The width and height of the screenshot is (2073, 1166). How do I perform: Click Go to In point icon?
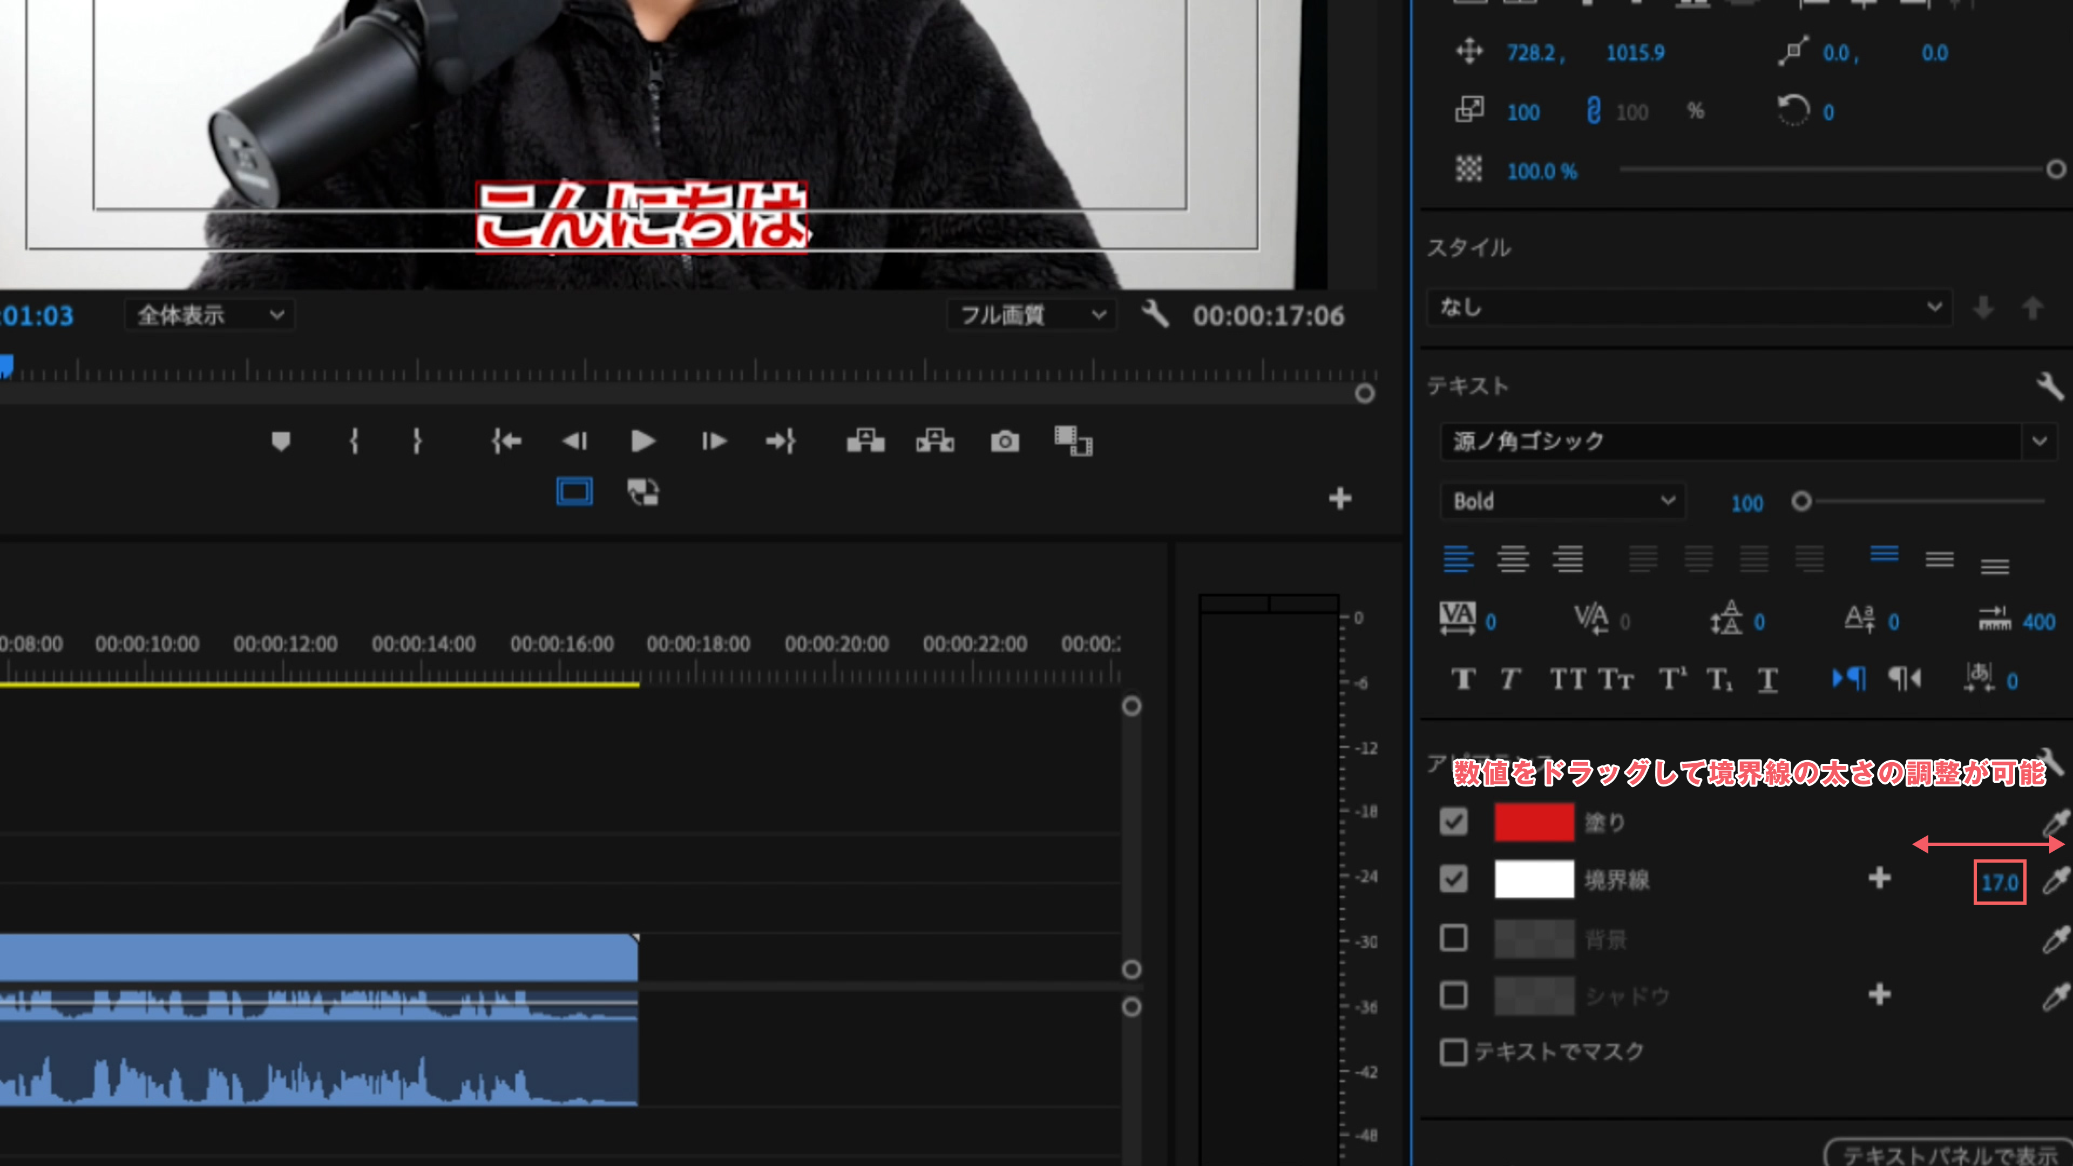(x=506, y=441)
